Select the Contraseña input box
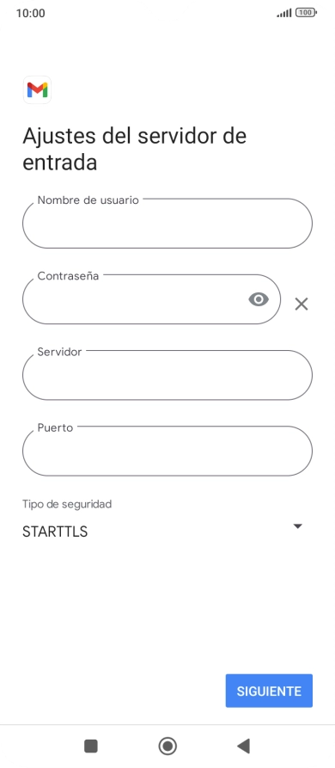 151,299
